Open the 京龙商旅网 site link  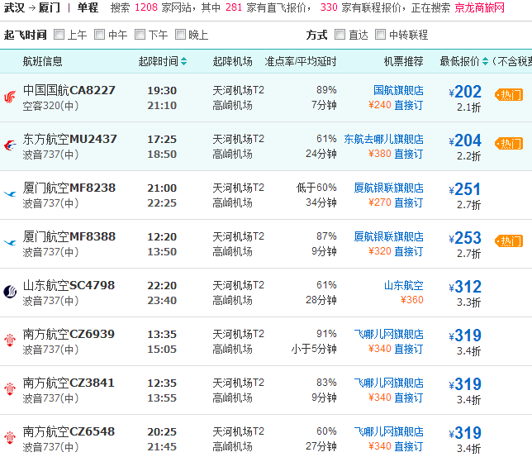(479, 7)
